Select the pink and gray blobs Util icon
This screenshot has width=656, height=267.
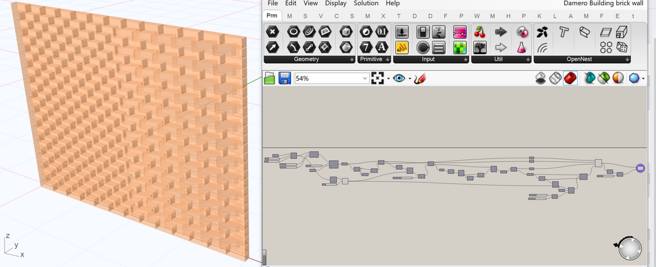coord(522,32)
